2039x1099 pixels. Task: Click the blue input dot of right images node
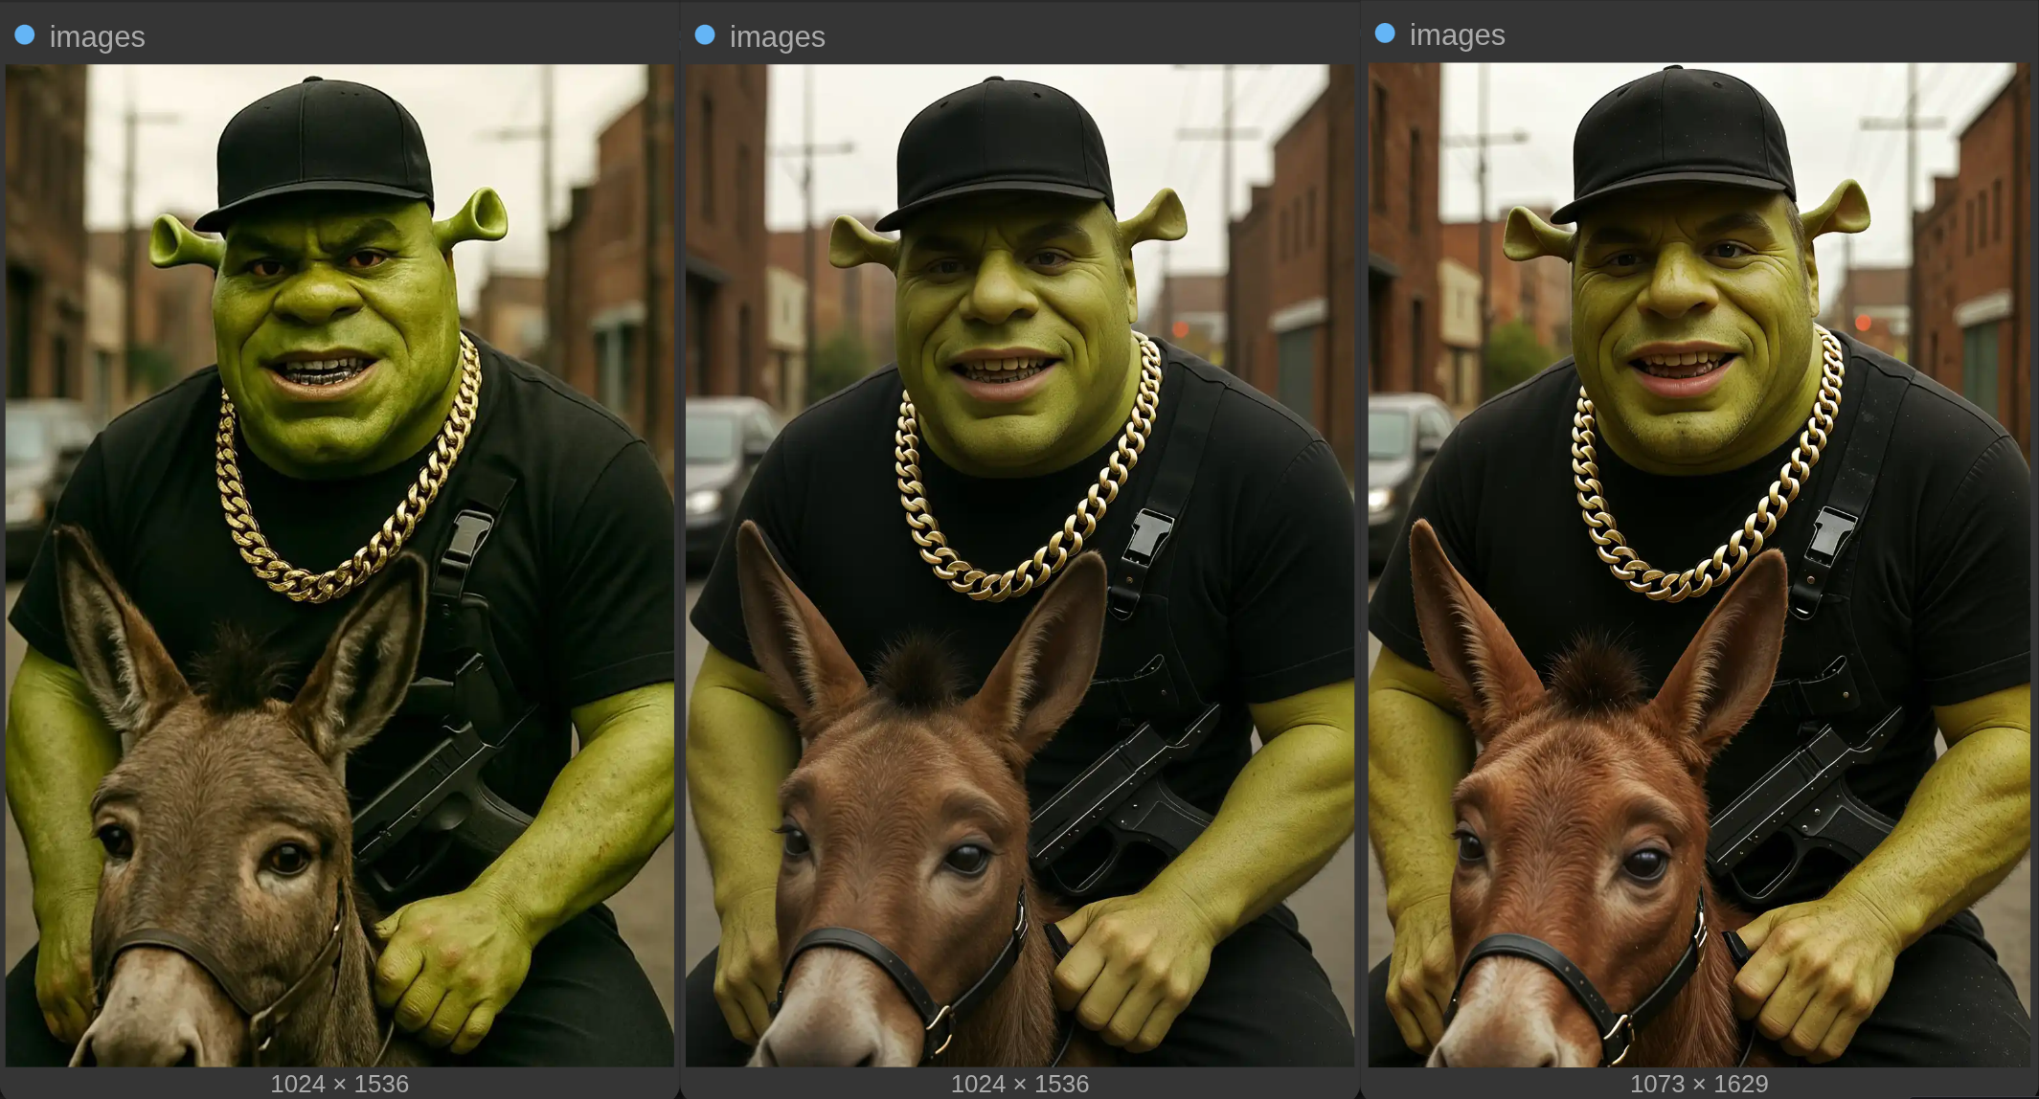(x=1385, y=34)
